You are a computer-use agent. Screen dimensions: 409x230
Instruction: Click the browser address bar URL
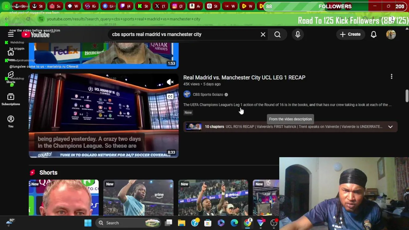tap(123, 19)
